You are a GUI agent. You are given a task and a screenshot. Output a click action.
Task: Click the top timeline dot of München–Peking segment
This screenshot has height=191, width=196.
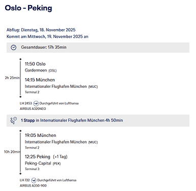[20, 131]
